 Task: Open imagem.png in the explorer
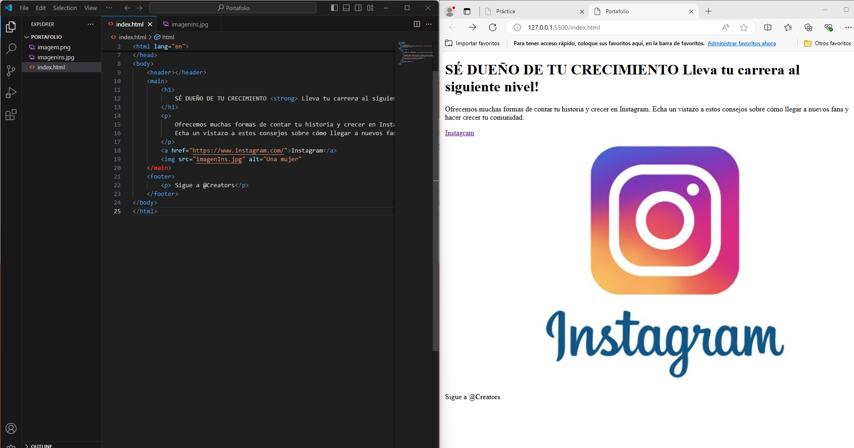(x=54, y=47)
